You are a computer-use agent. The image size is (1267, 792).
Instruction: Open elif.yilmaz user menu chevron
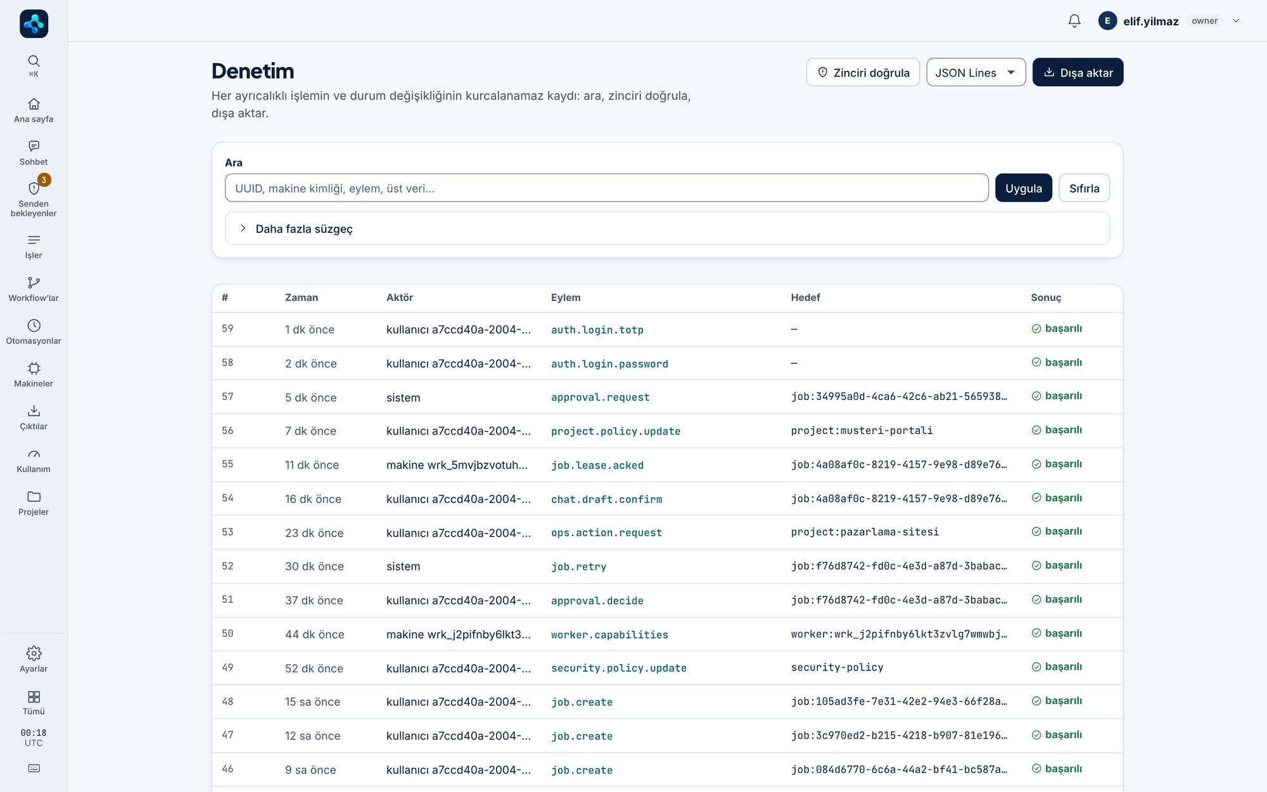[1236, 21]
